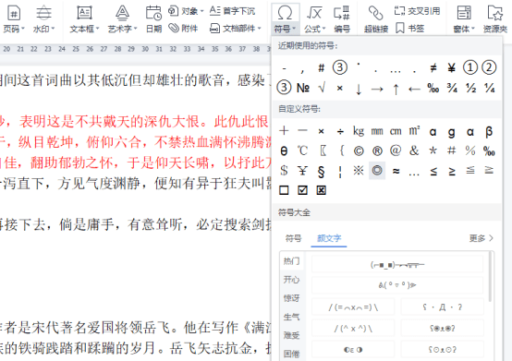Insert the /(=⌒x⌒=)\ emoticon
Viewport: 512px width, 361px height.
pos(353,307)
